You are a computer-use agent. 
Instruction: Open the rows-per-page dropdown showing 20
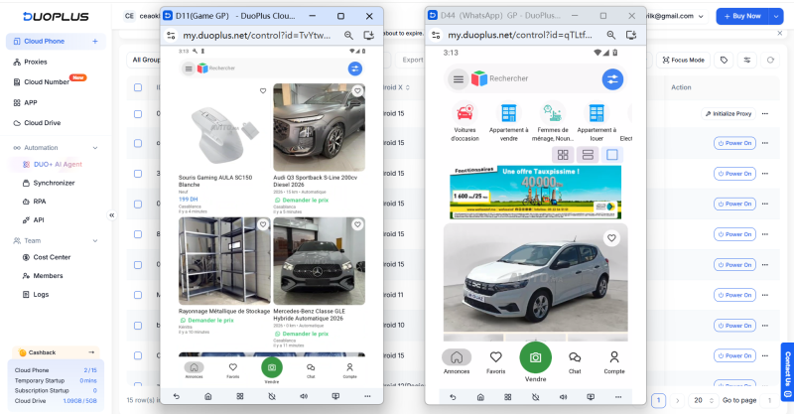(704, 400)
